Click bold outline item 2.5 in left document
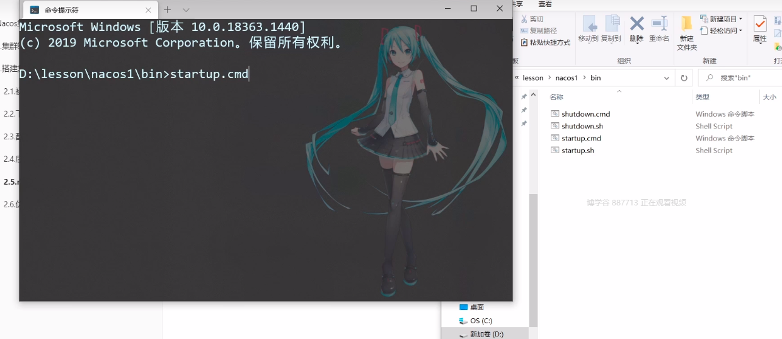Viewport: 782px width, 339px height. (x=10, y=181)
